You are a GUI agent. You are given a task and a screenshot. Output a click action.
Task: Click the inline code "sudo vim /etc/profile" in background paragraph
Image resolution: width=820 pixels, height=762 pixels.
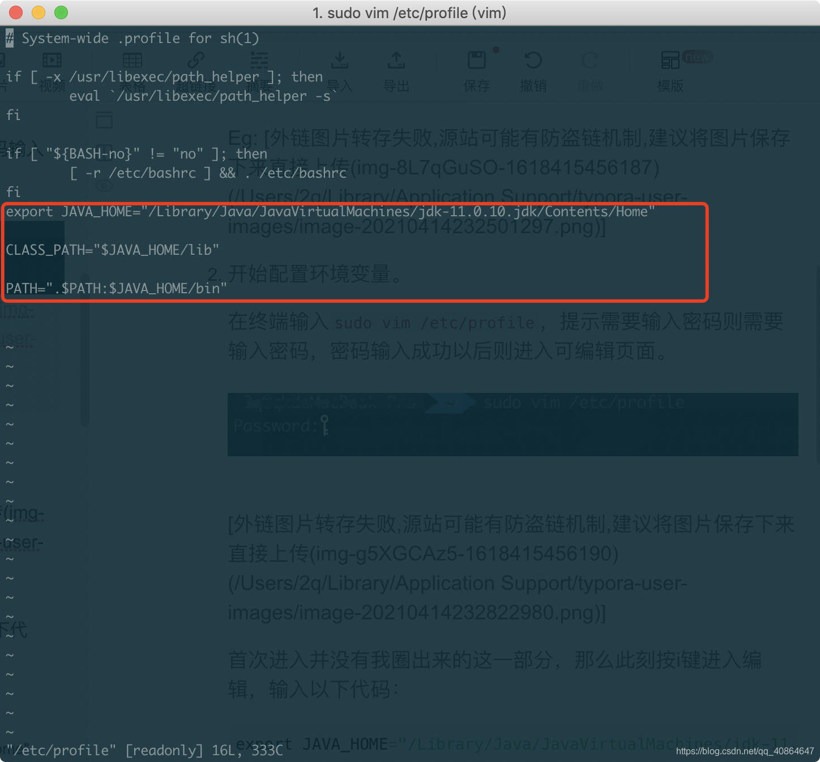coord(435,323)
